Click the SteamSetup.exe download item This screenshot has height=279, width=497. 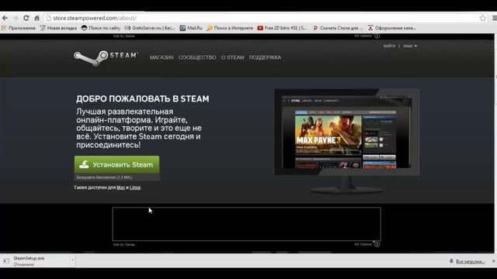click(35, 261)
